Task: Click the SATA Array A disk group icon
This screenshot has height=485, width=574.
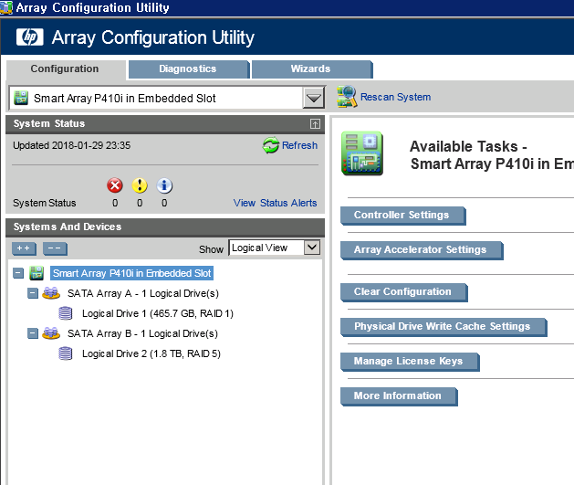Action: coord(51,293)
